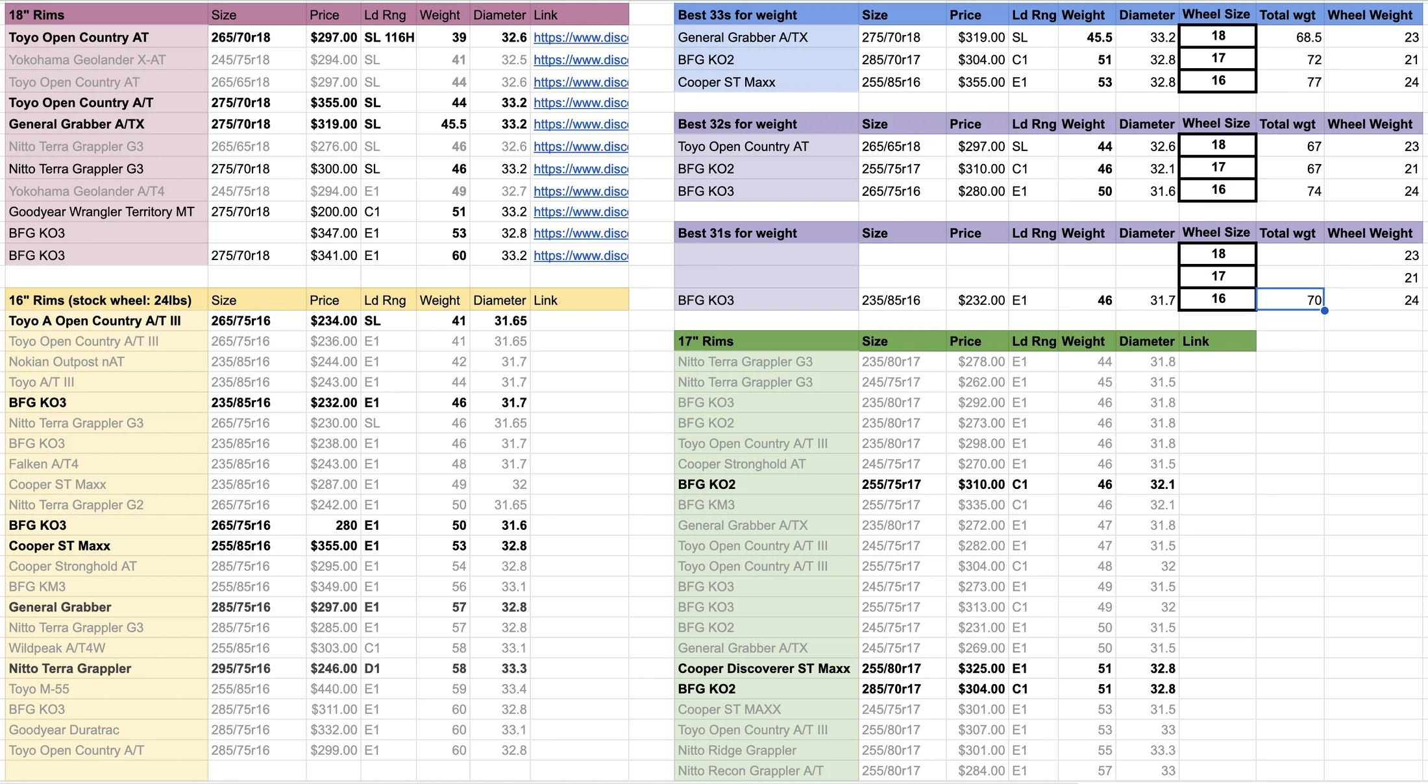Open the Yokohama Geolander X-AT link

580,60
